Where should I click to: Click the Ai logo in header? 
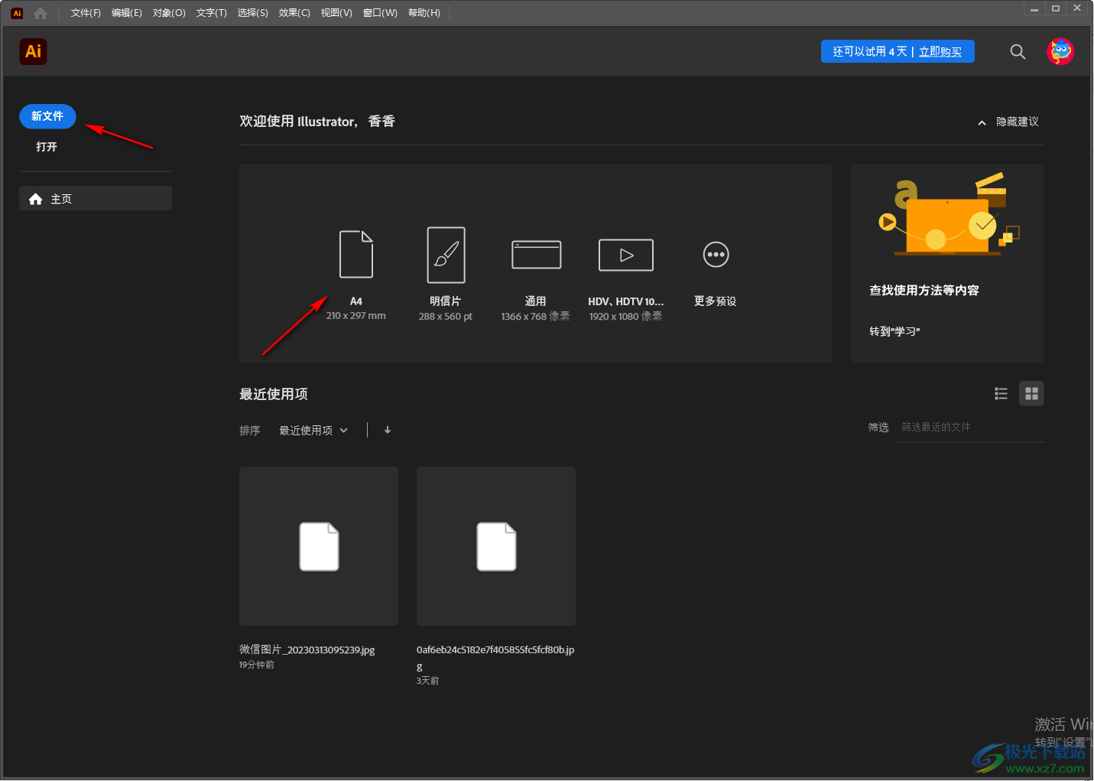click(x=33, y=51)
